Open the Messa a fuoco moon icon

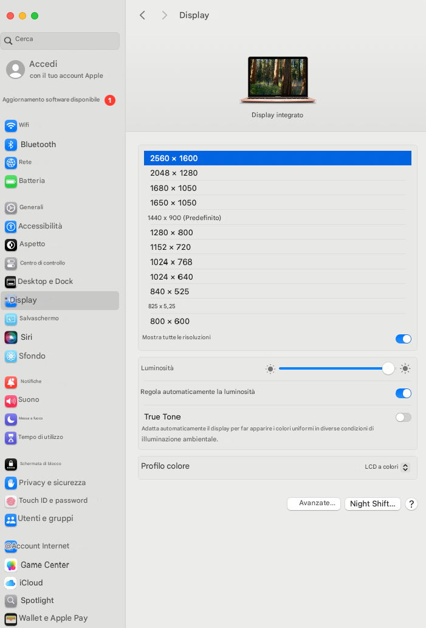(x=11, y=419)
